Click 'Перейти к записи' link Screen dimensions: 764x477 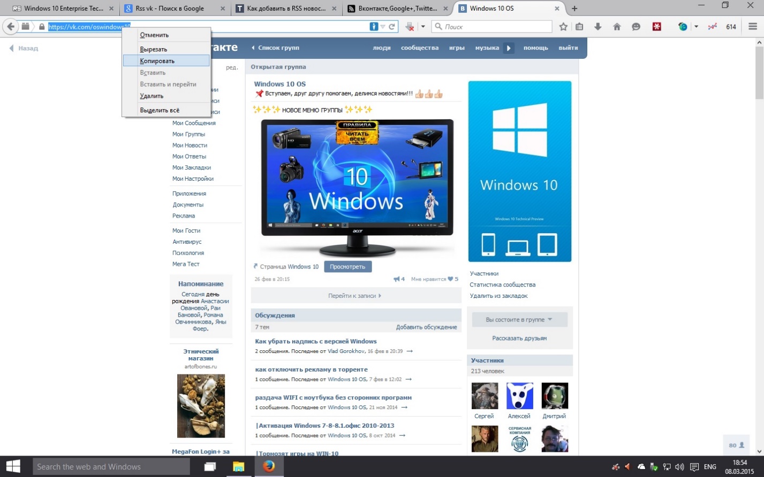355,295
